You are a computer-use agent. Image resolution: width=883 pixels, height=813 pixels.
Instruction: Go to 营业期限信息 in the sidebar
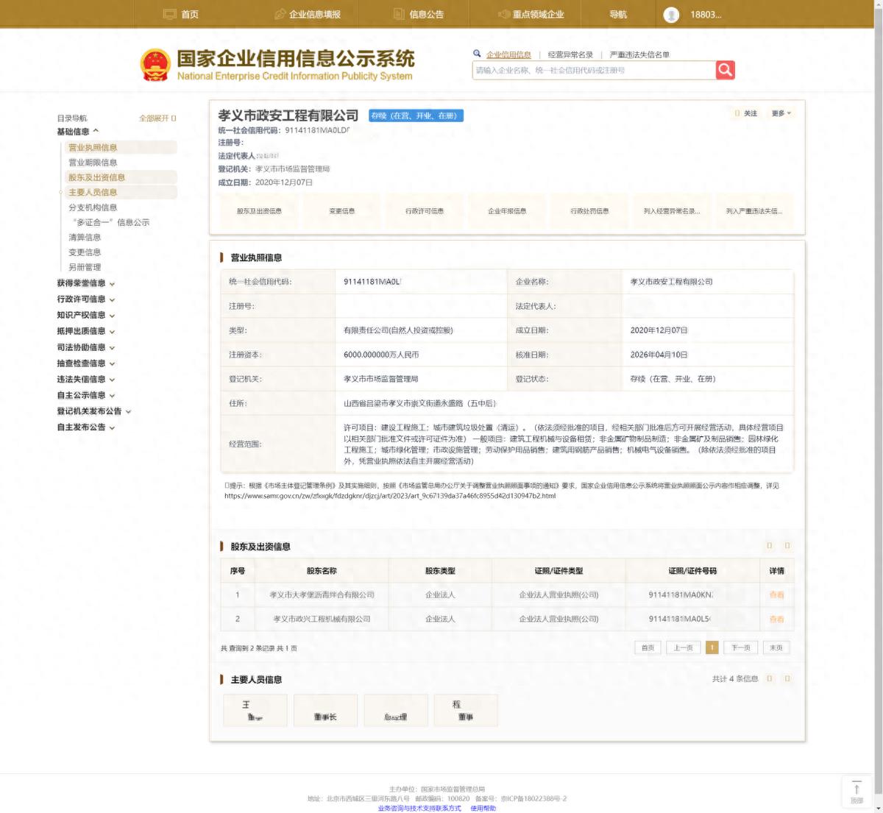(93, 163)
